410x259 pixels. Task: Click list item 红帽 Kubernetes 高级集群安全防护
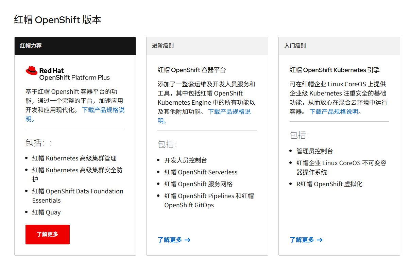(x=78, y=175)
